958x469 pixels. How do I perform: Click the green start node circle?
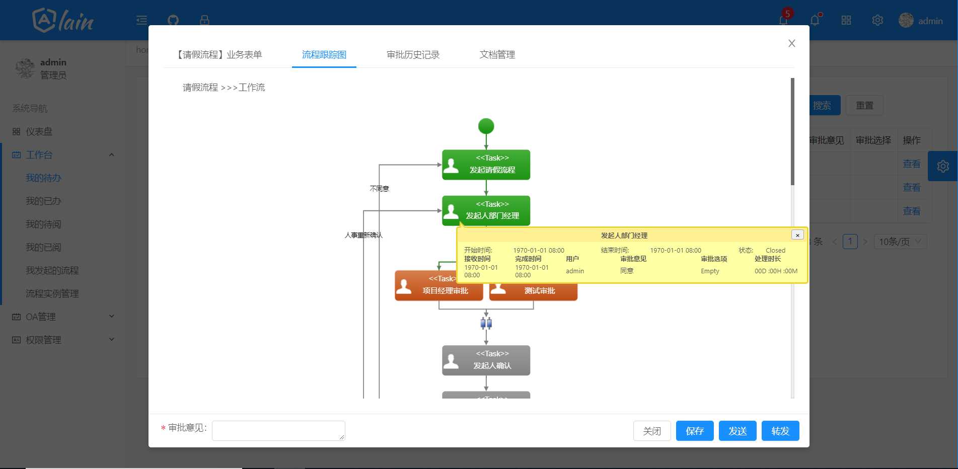486,126
